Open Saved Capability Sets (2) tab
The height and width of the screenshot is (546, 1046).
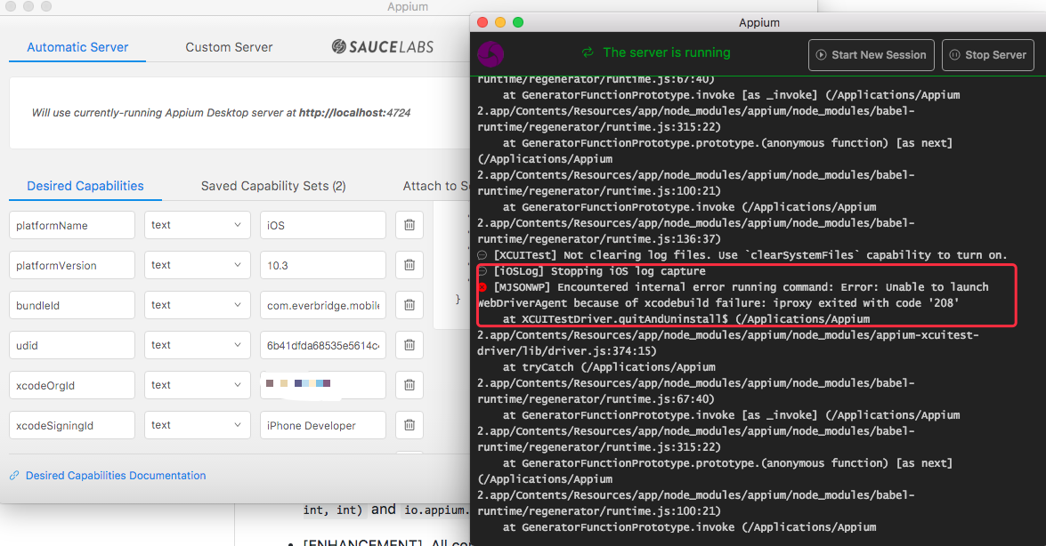click(273, 186)
